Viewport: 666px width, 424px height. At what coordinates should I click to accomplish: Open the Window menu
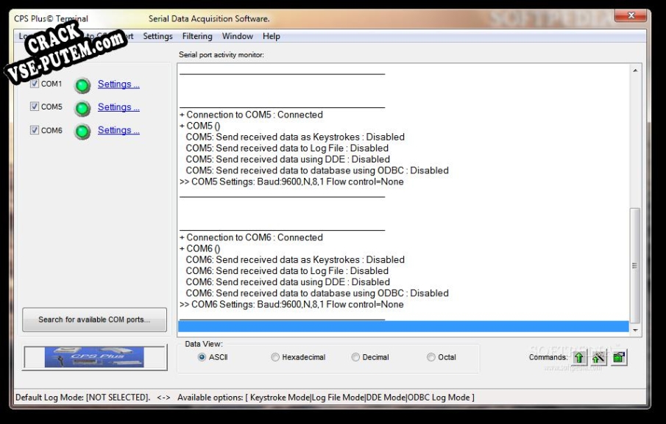click(x=238, y=36)
